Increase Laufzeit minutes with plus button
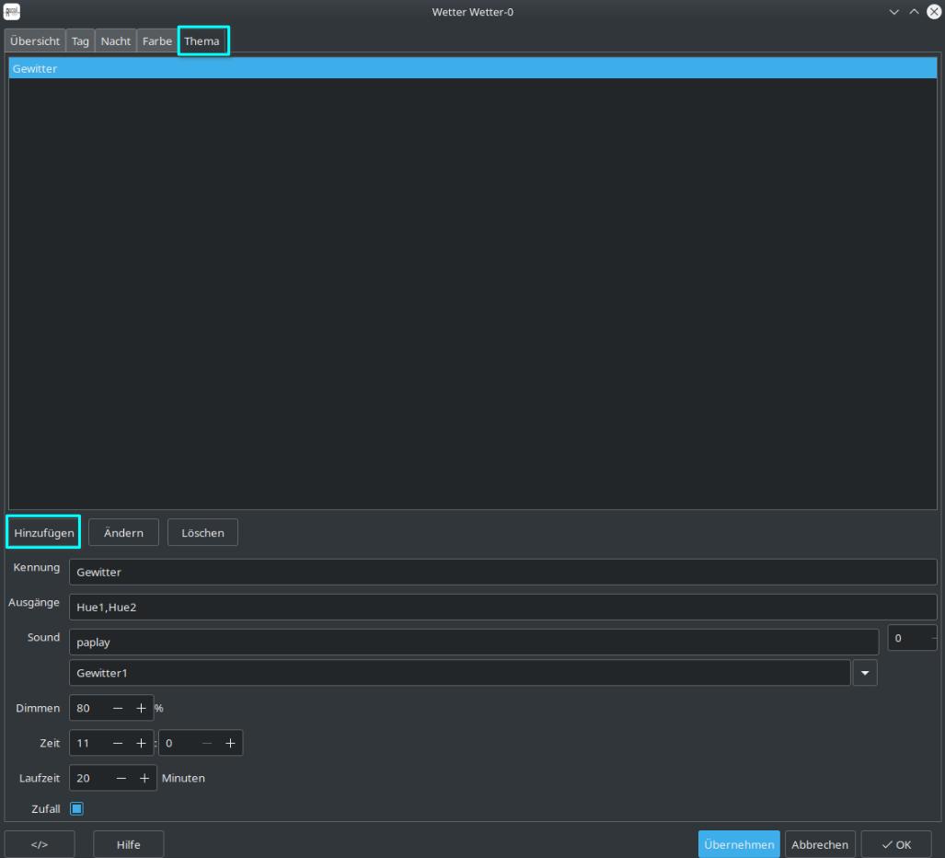The height and width of the screenshot is (858, 945). (x=144, y=778)
